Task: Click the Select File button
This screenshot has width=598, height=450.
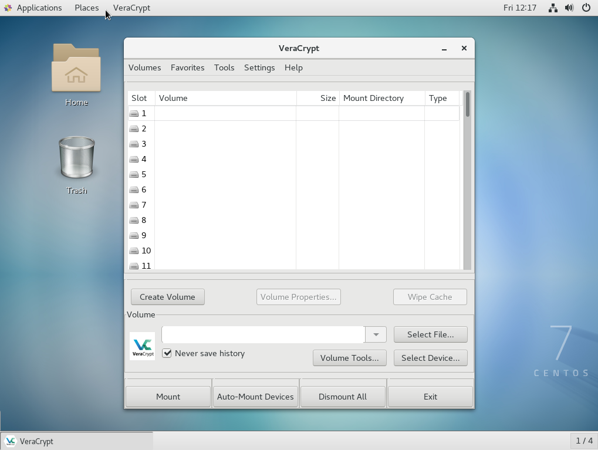Action: point(430,334)
